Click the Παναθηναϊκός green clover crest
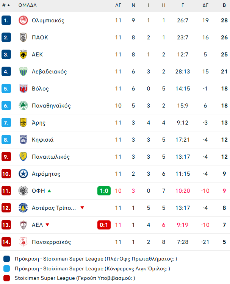Viewport: 230px width, 284px height. coord(23,106)
